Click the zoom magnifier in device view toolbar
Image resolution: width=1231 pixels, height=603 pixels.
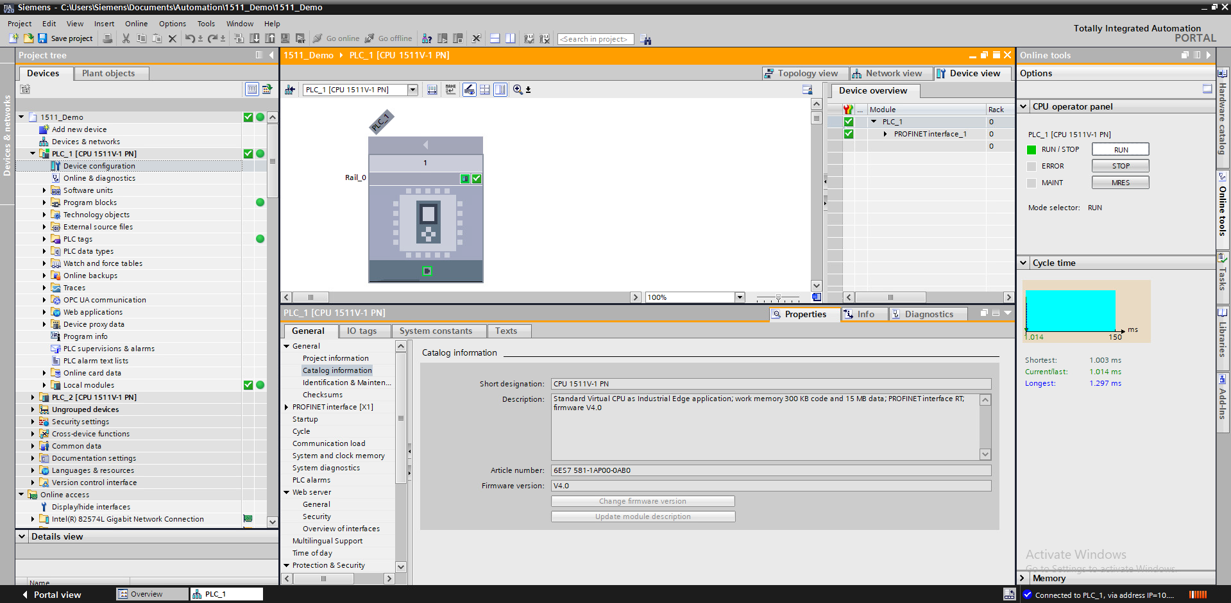click(x=518, y=90)
